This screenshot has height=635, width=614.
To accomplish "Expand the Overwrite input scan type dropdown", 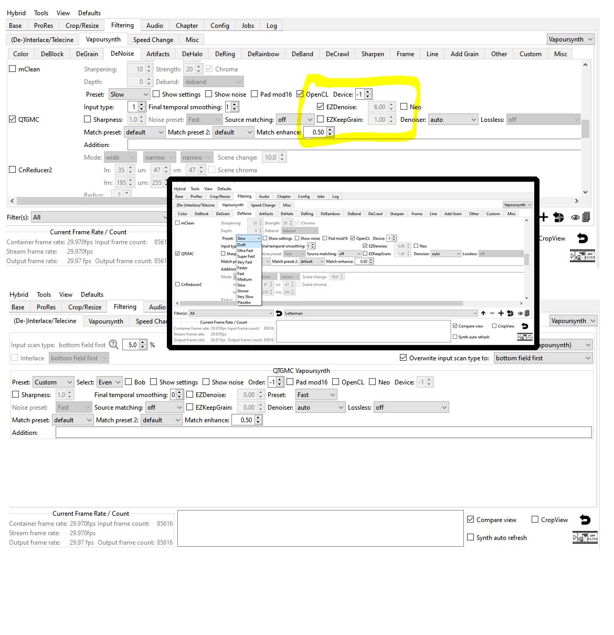I will click(x=543, y=358).
